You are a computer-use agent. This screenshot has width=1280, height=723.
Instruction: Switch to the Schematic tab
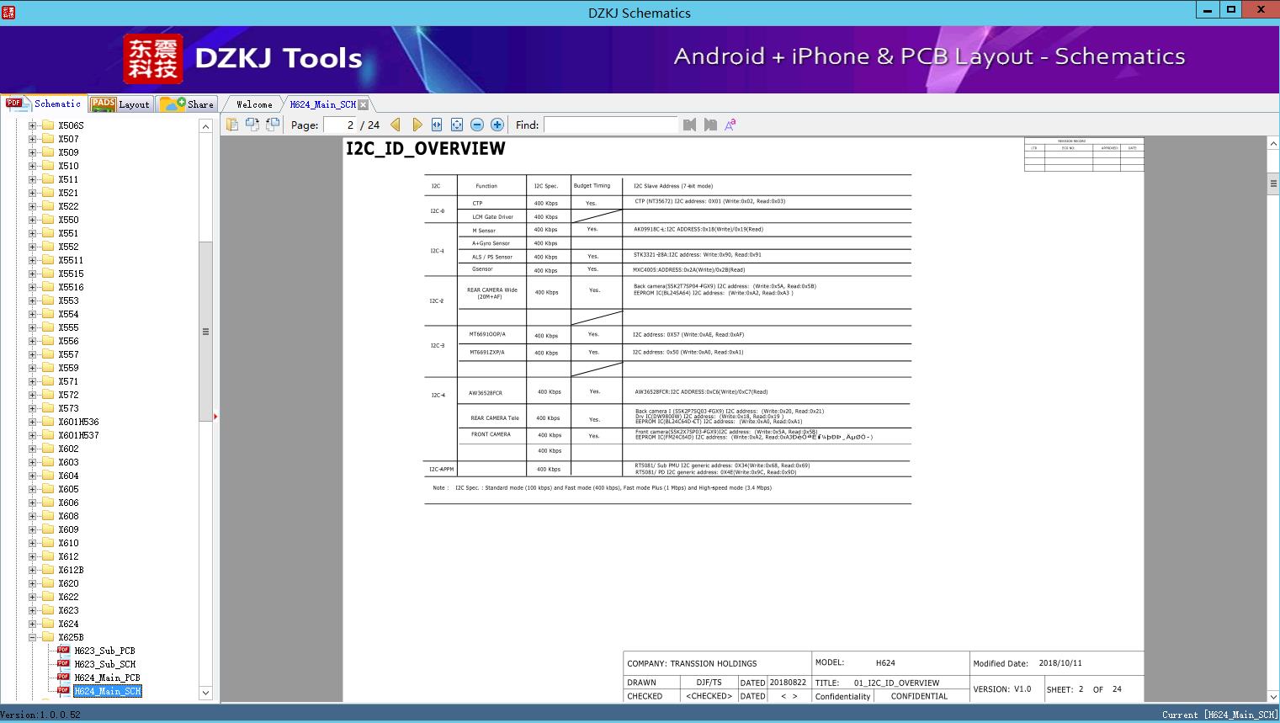(x=44, y=104)
